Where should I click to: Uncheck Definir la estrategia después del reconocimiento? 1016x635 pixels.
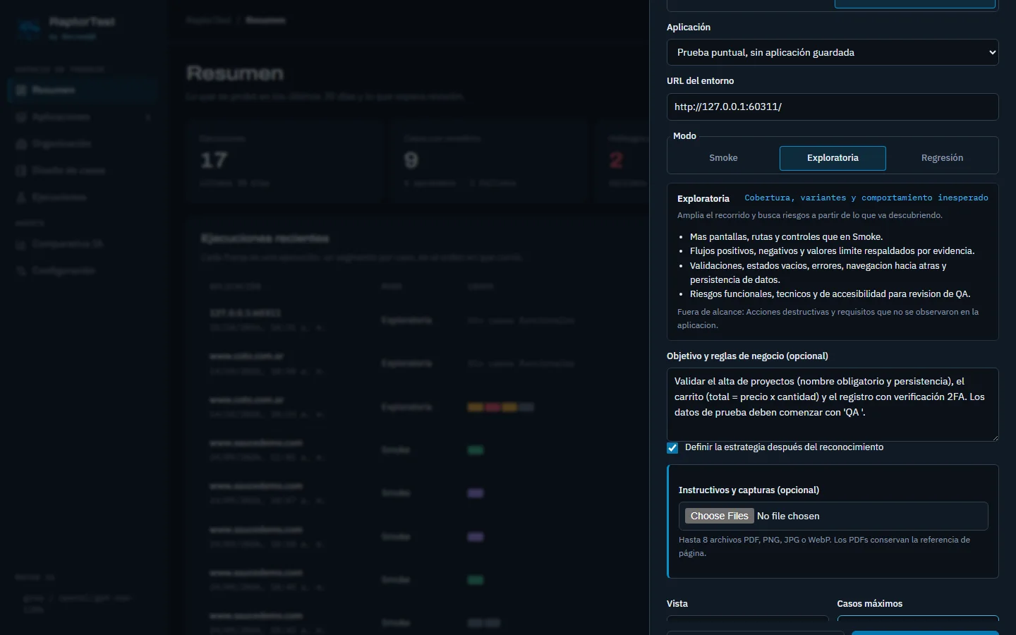click(672, 448)
